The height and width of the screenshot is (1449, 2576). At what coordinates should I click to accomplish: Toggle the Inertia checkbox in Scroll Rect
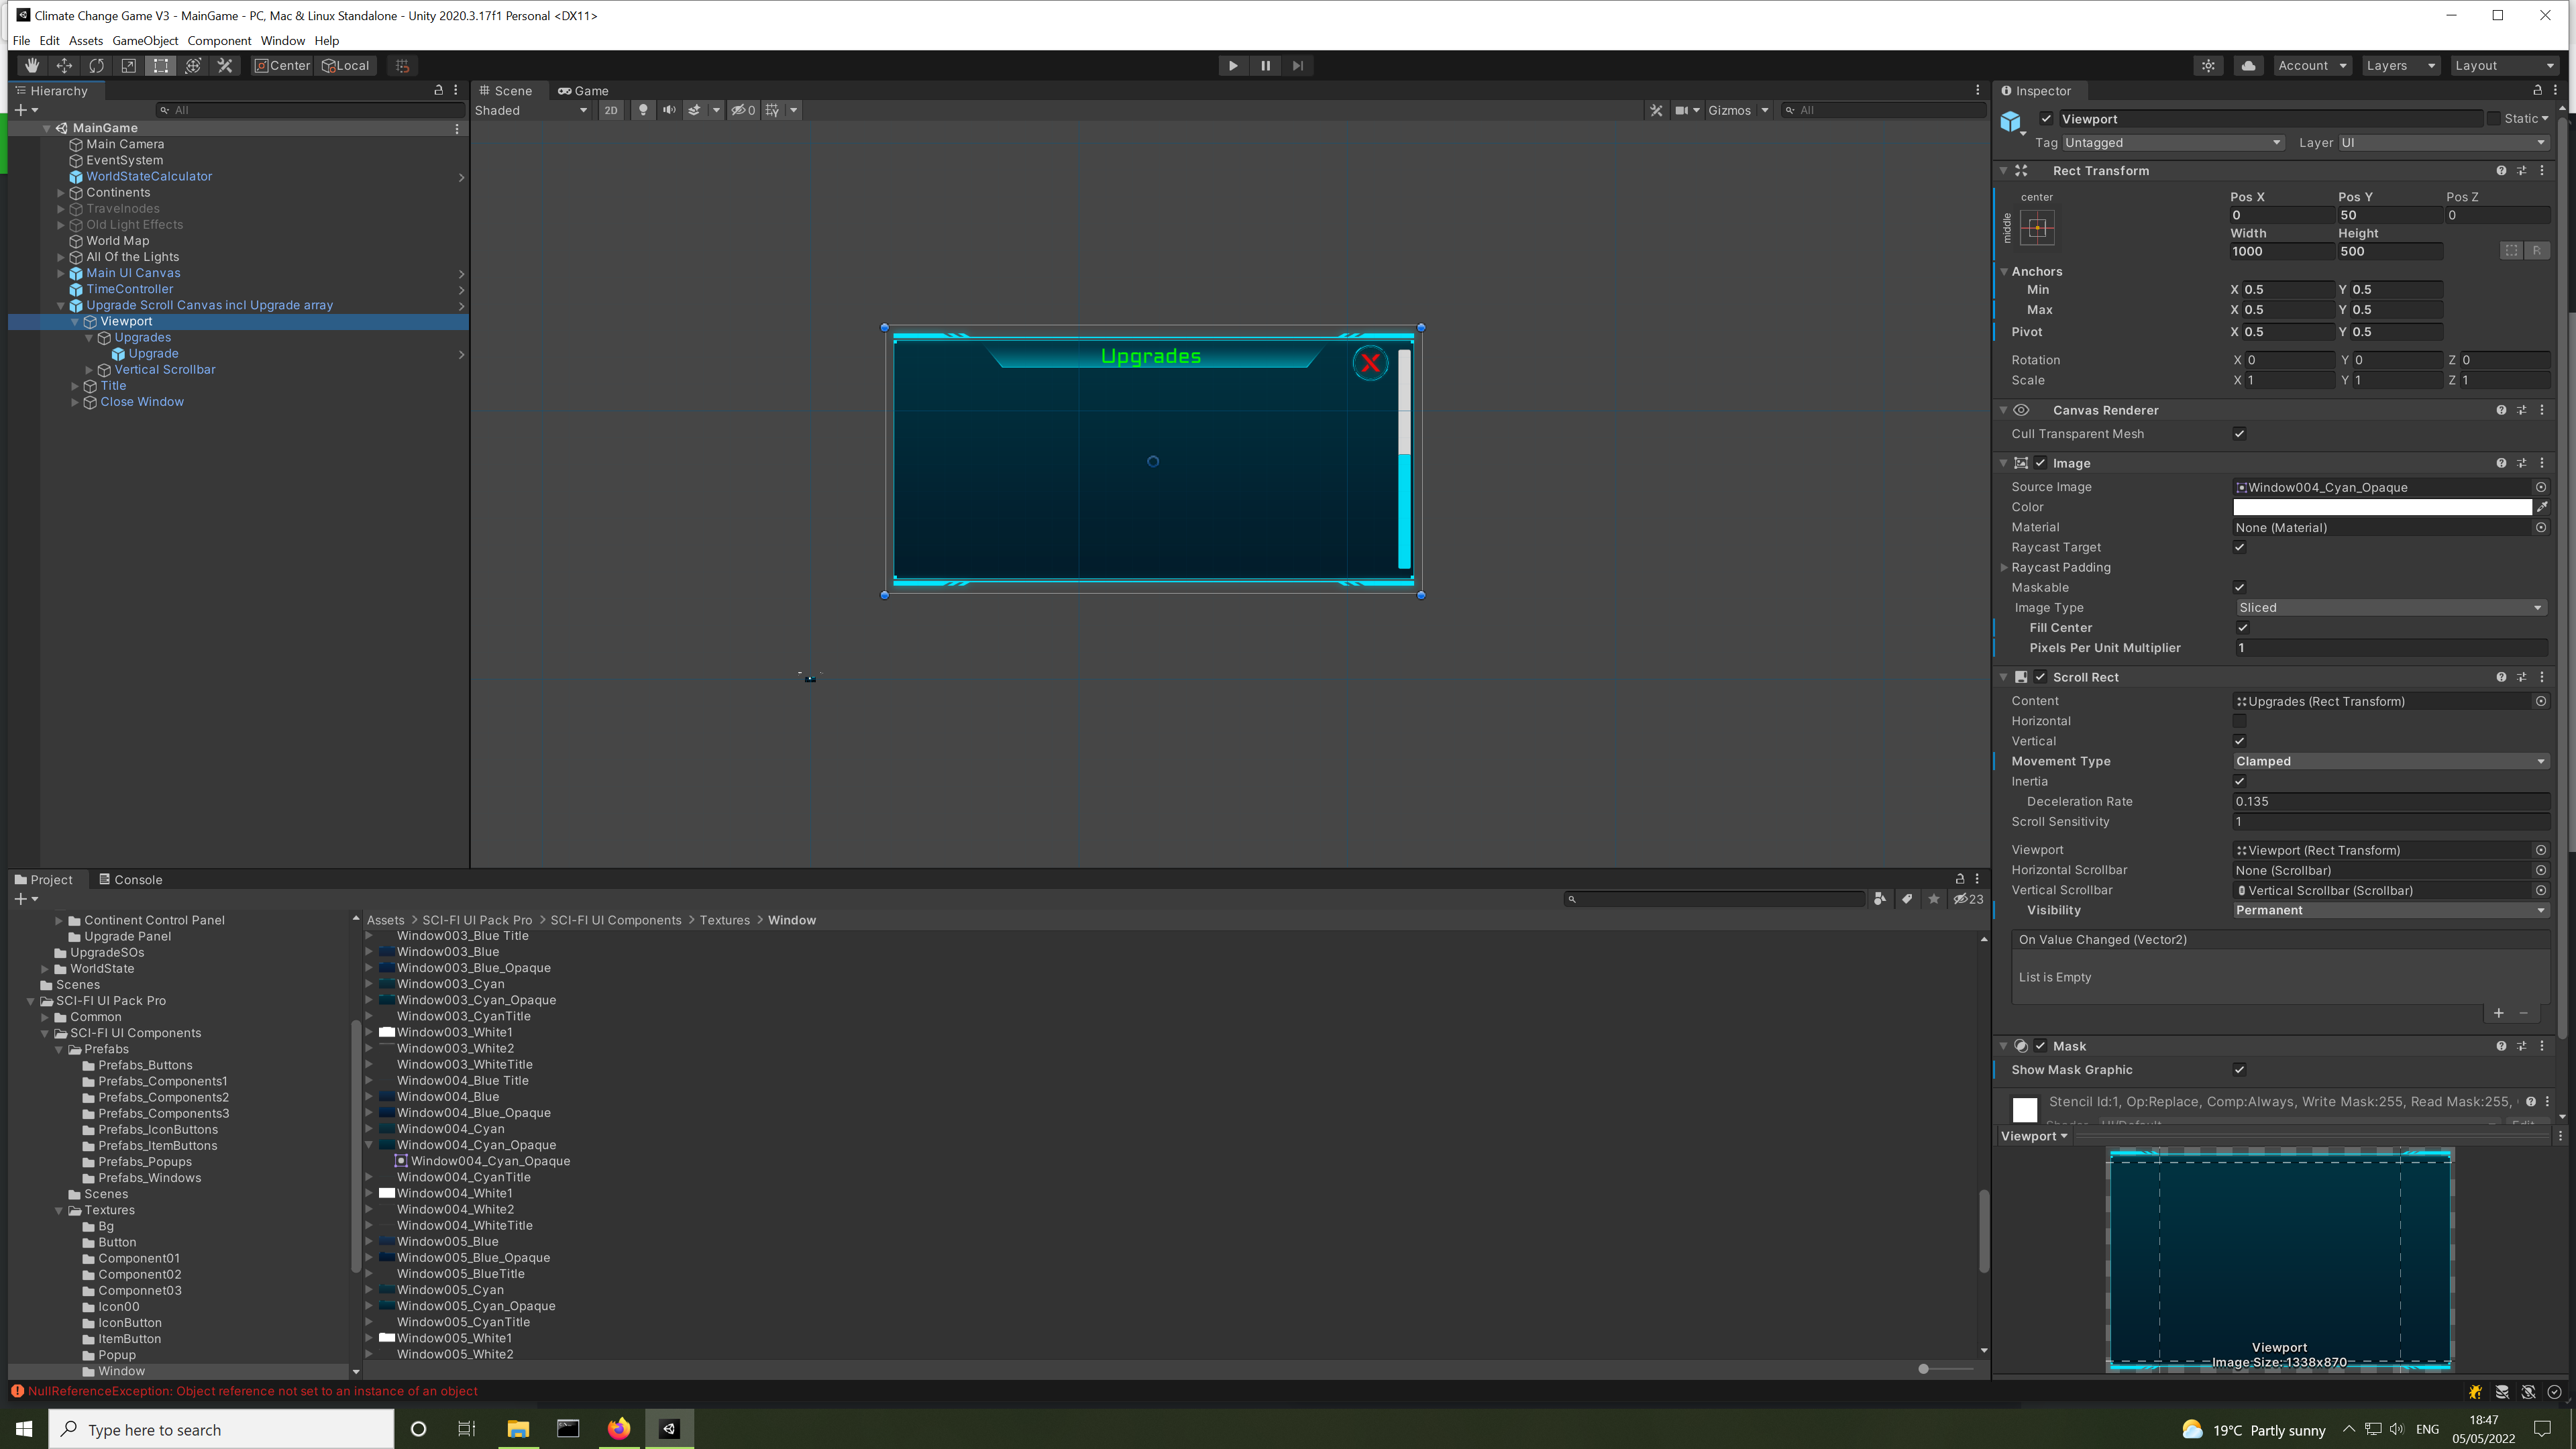pyautogui.click(x=2240, y=781)
